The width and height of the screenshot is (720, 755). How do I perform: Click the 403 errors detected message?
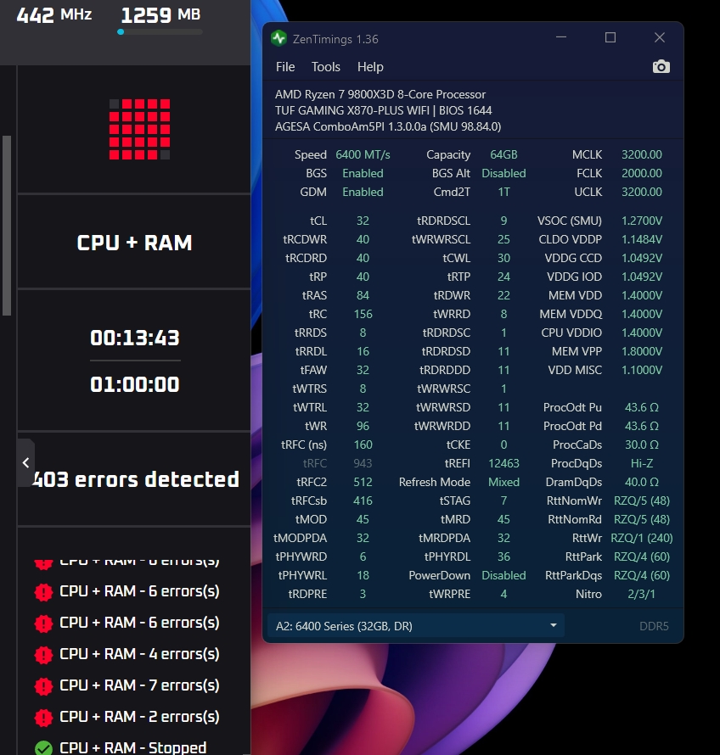pyautogui.click(x=135, y=479)
